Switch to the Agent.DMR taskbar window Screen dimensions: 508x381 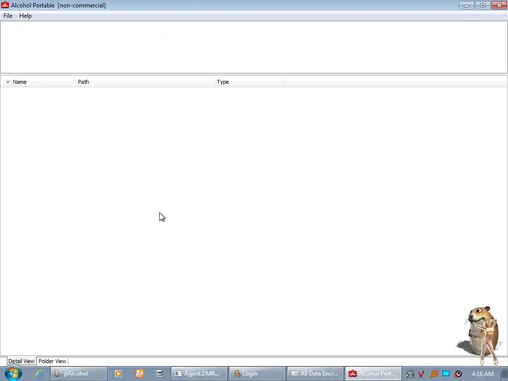point(199,374)
